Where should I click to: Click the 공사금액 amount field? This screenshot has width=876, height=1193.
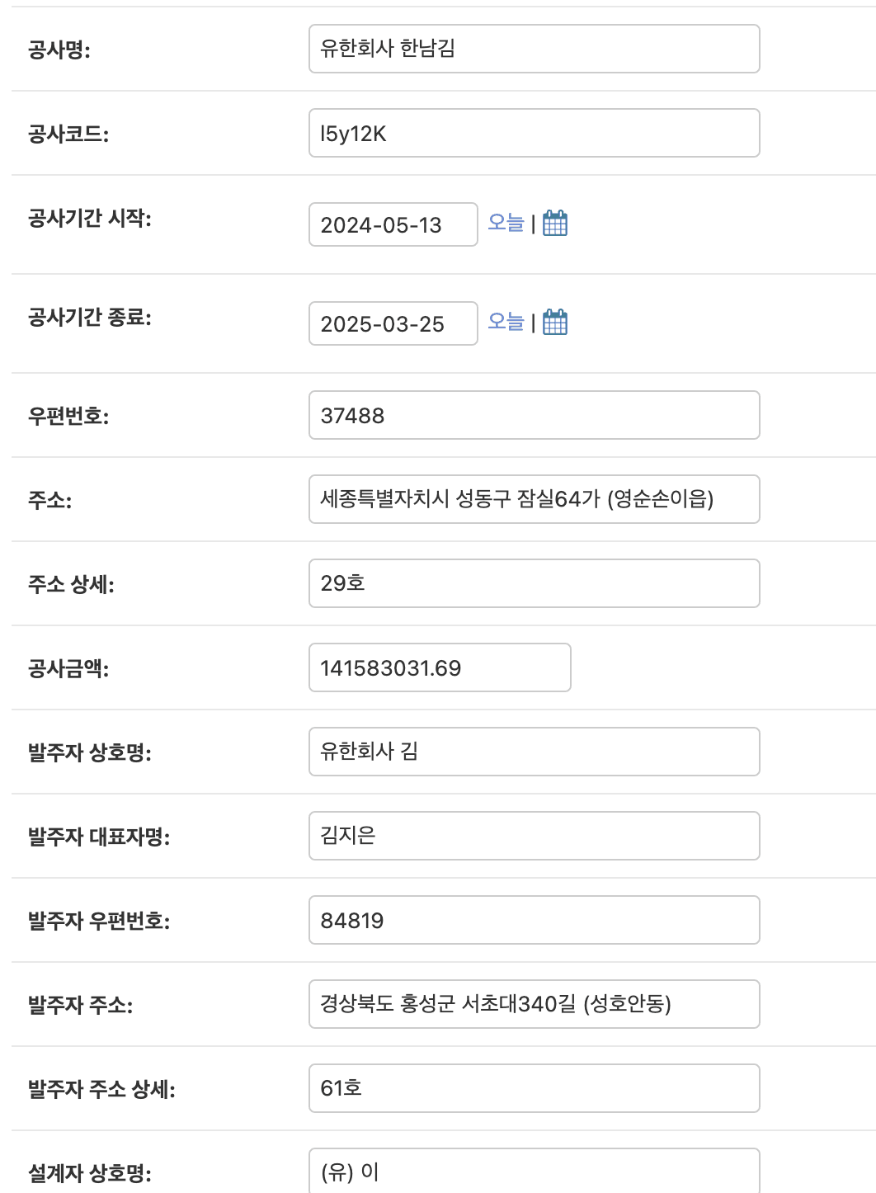click(x=440, y=667)
